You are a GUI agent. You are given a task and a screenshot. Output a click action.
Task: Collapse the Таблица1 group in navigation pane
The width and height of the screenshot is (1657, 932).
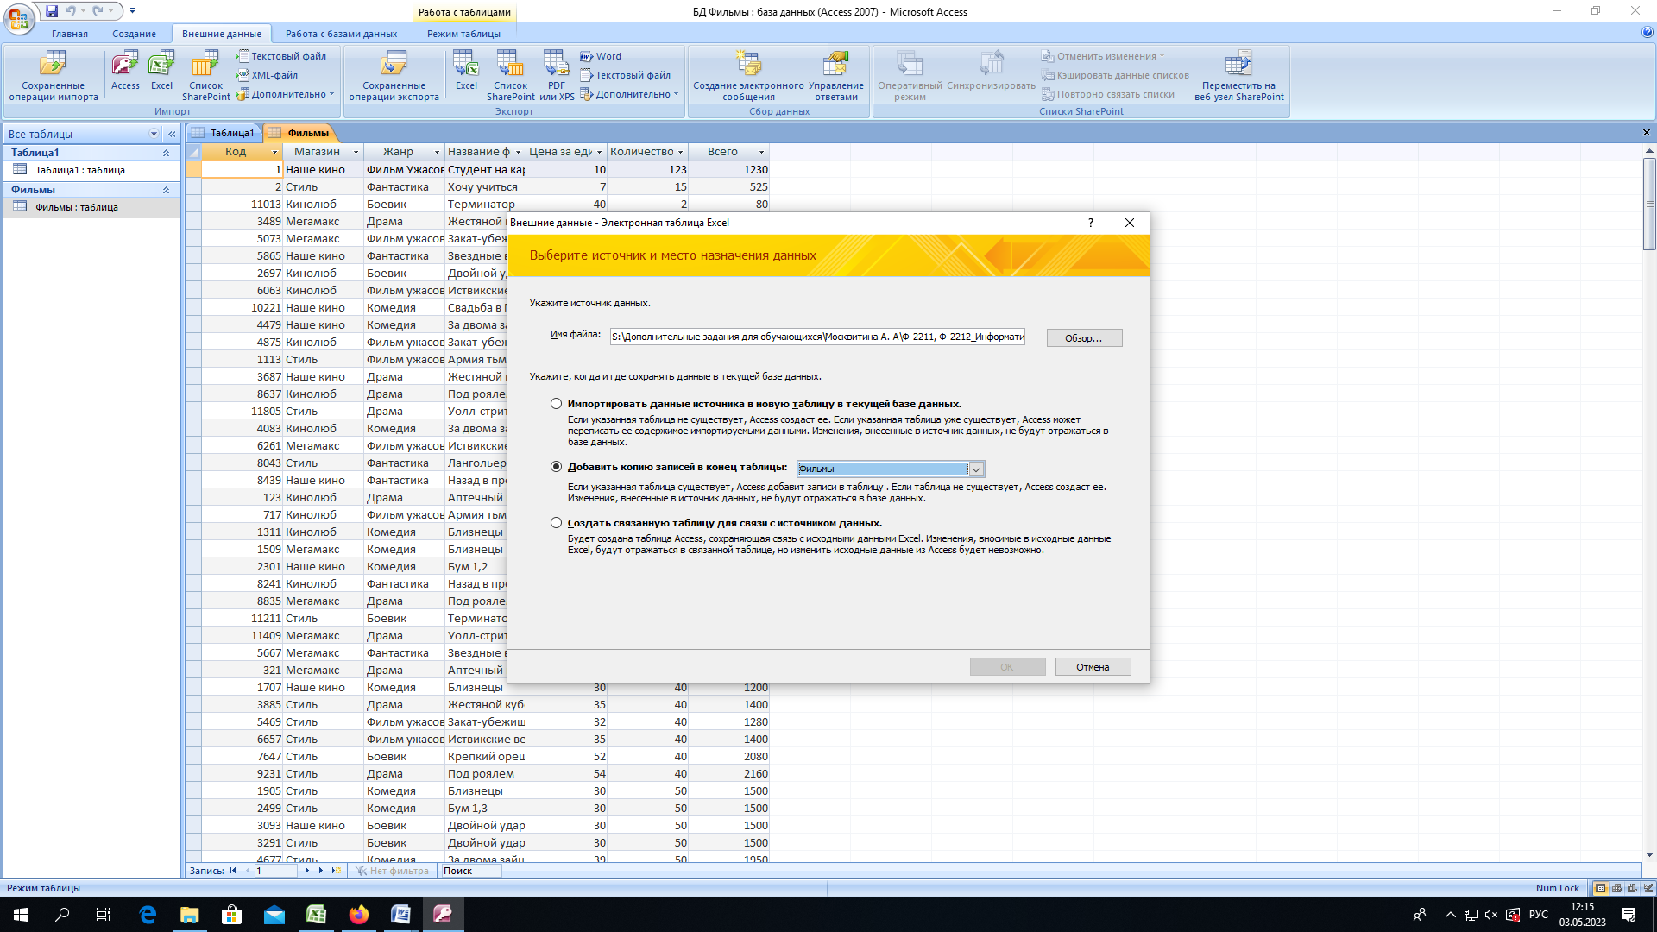point(166,153)
